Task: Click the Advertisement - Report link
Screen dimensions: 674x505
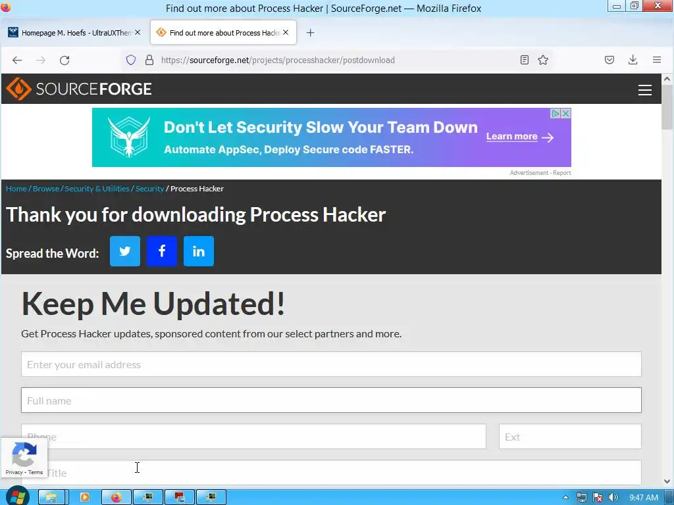Action: tap(540, 173)
